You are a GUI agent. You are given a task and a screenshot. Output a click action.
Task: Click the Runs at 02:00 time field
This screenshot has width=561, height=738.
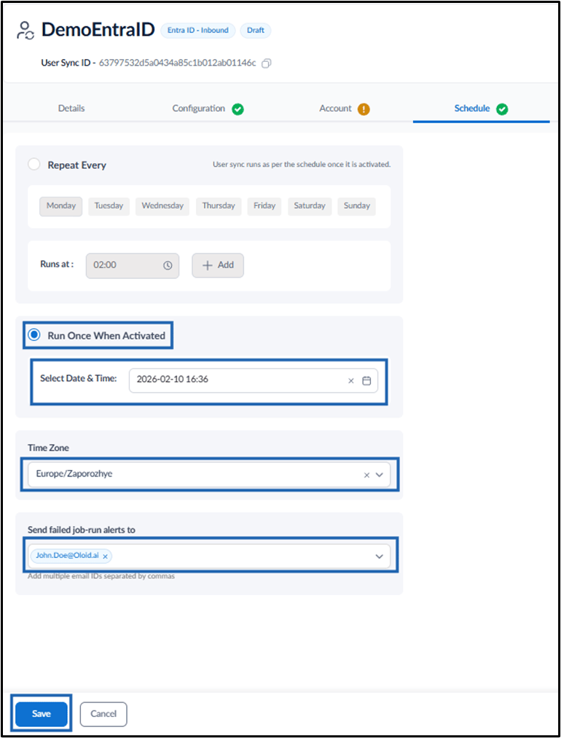(133, 265)
